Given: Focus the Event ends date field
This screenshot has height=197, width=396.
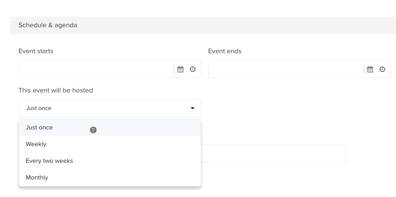Looking at the screenshot, I should pos(286,69).
